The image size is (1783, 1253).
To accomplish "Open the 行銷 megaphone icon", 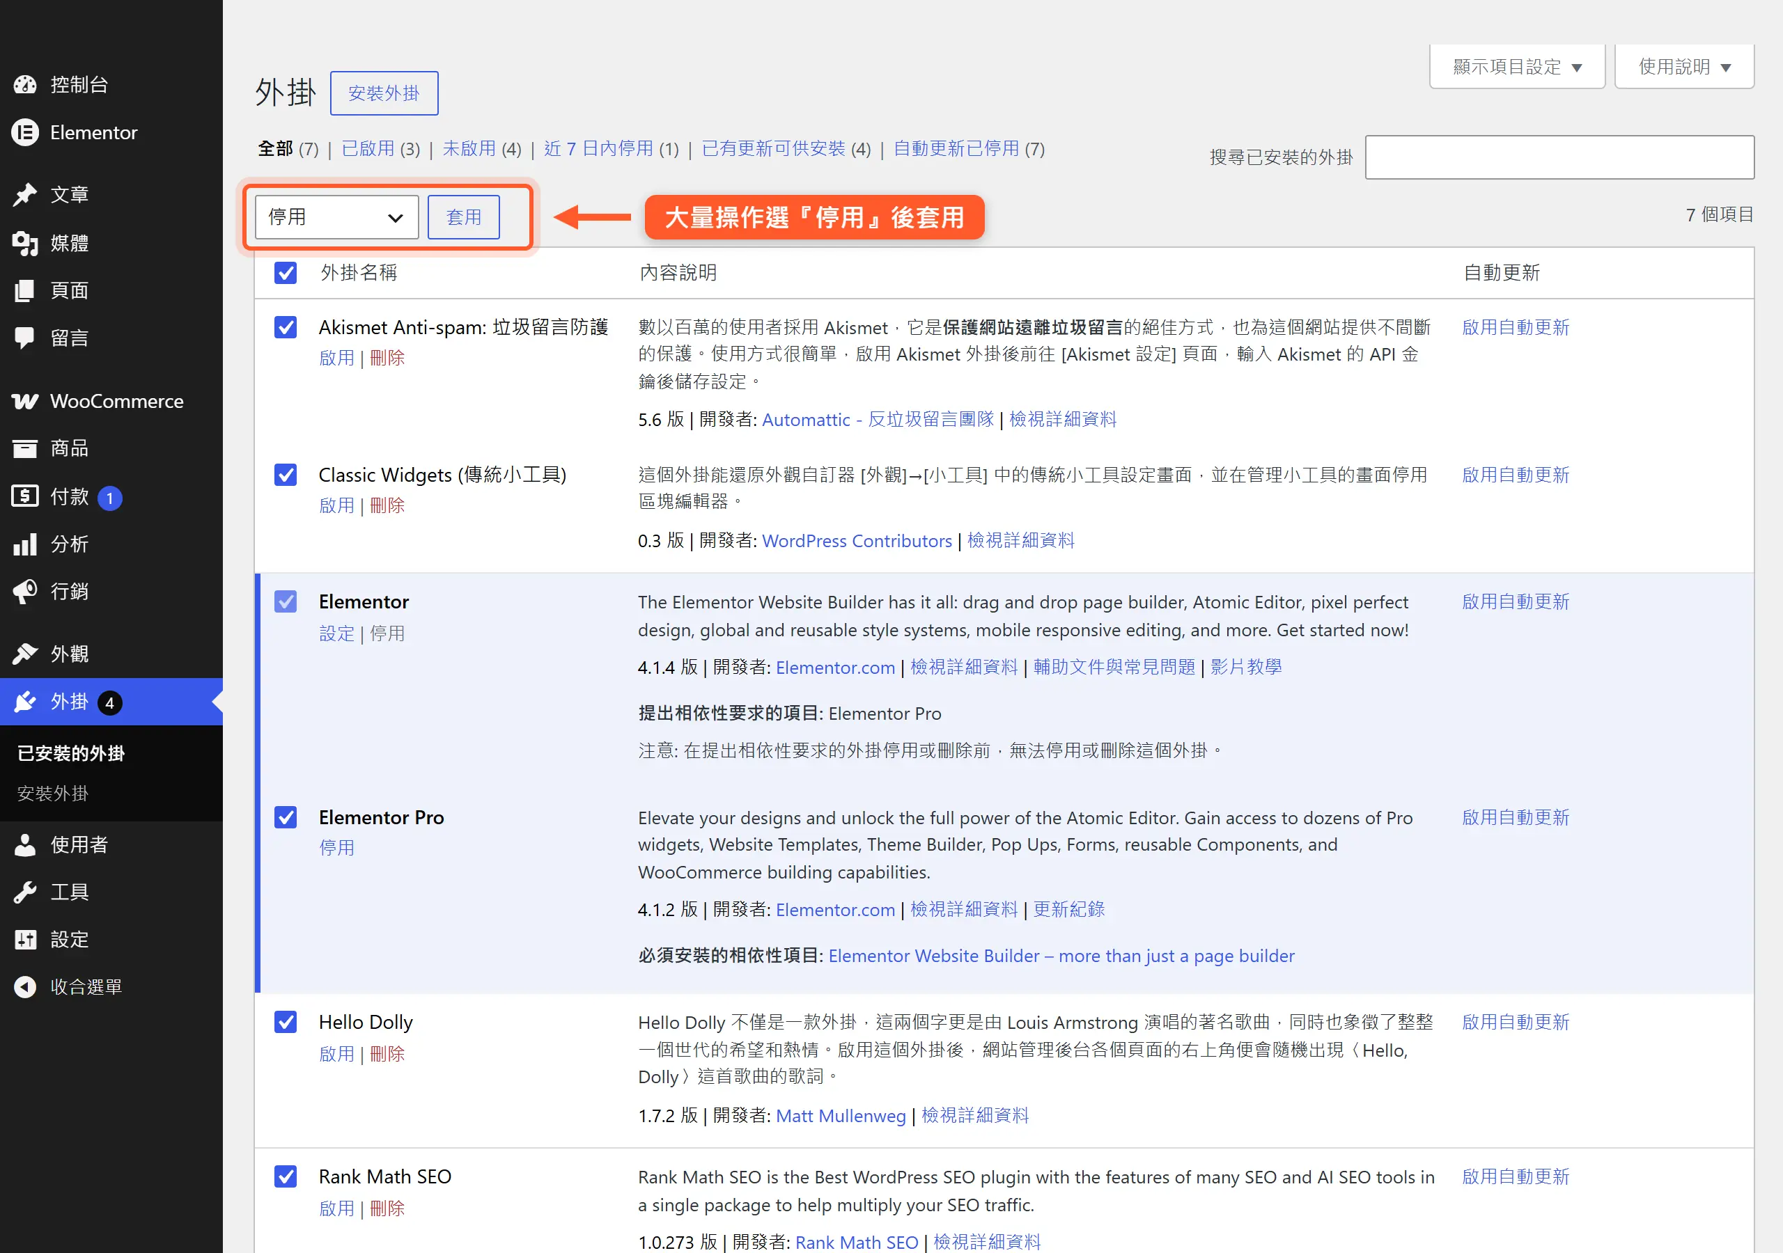I will (x=25, y=592).
